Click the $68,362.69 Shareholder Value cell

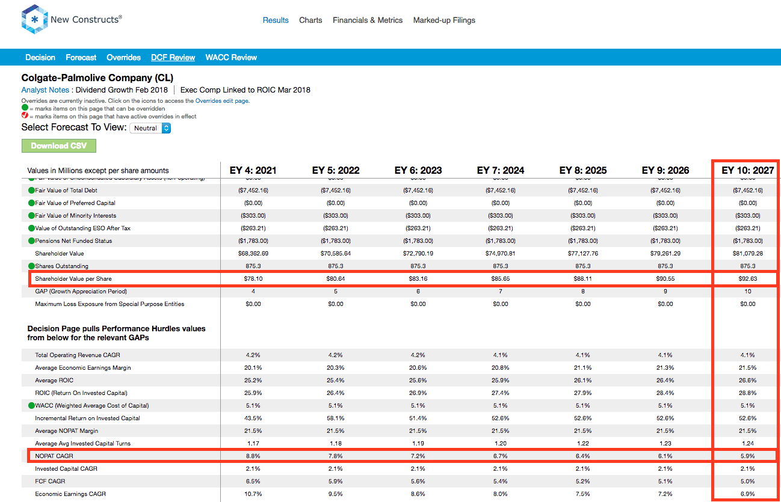(x=253, y=253)
